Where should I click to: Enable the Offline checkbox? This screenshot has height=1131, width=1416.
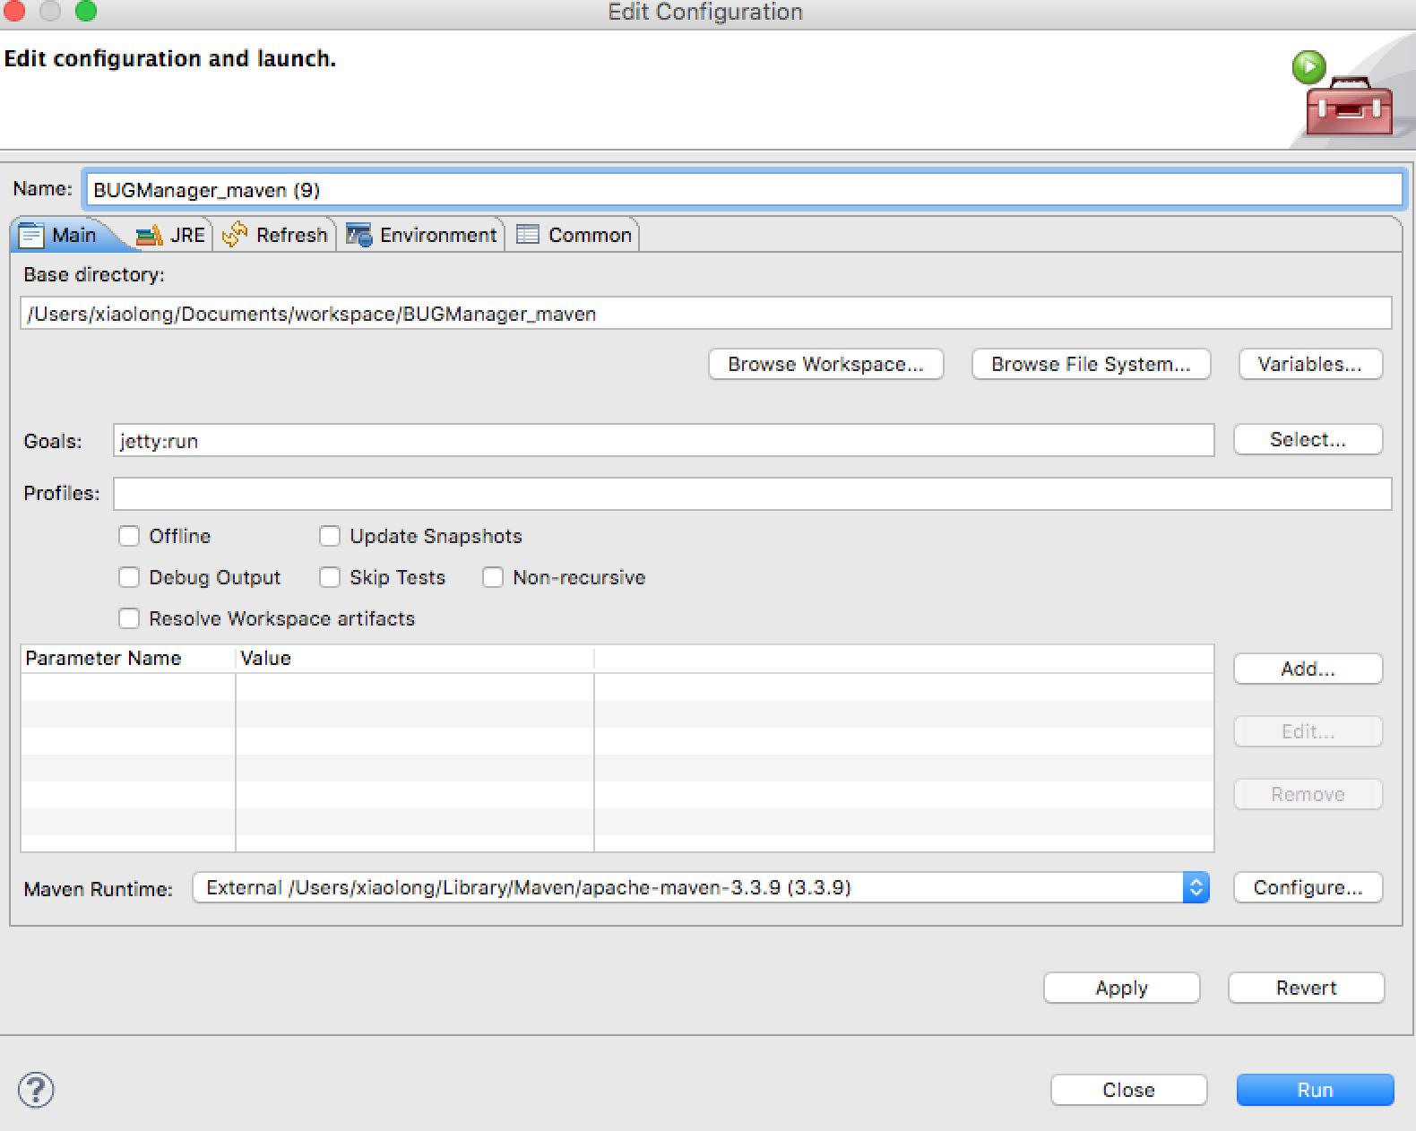[129, 536]
